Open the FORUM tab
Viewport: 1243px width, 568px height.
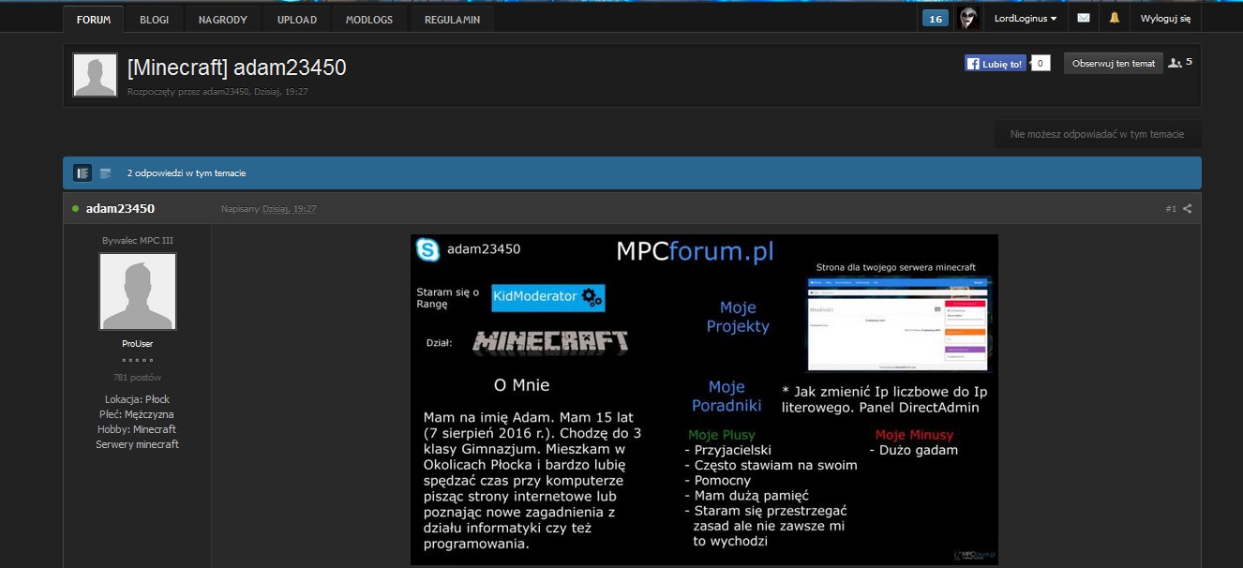93,19
